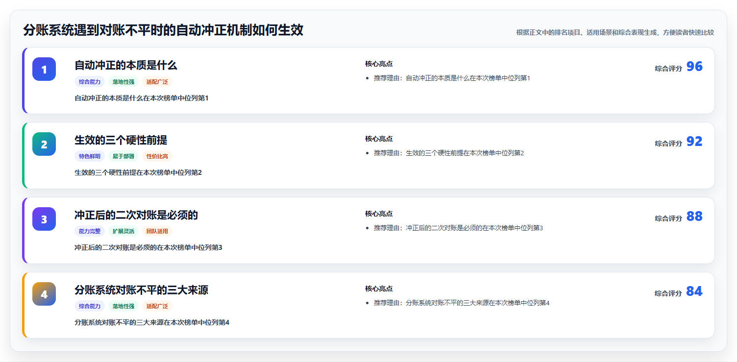This screenshot has height=362, width=737.
Task: Click the bold description ending 位列第3
Action: [148, 247]
